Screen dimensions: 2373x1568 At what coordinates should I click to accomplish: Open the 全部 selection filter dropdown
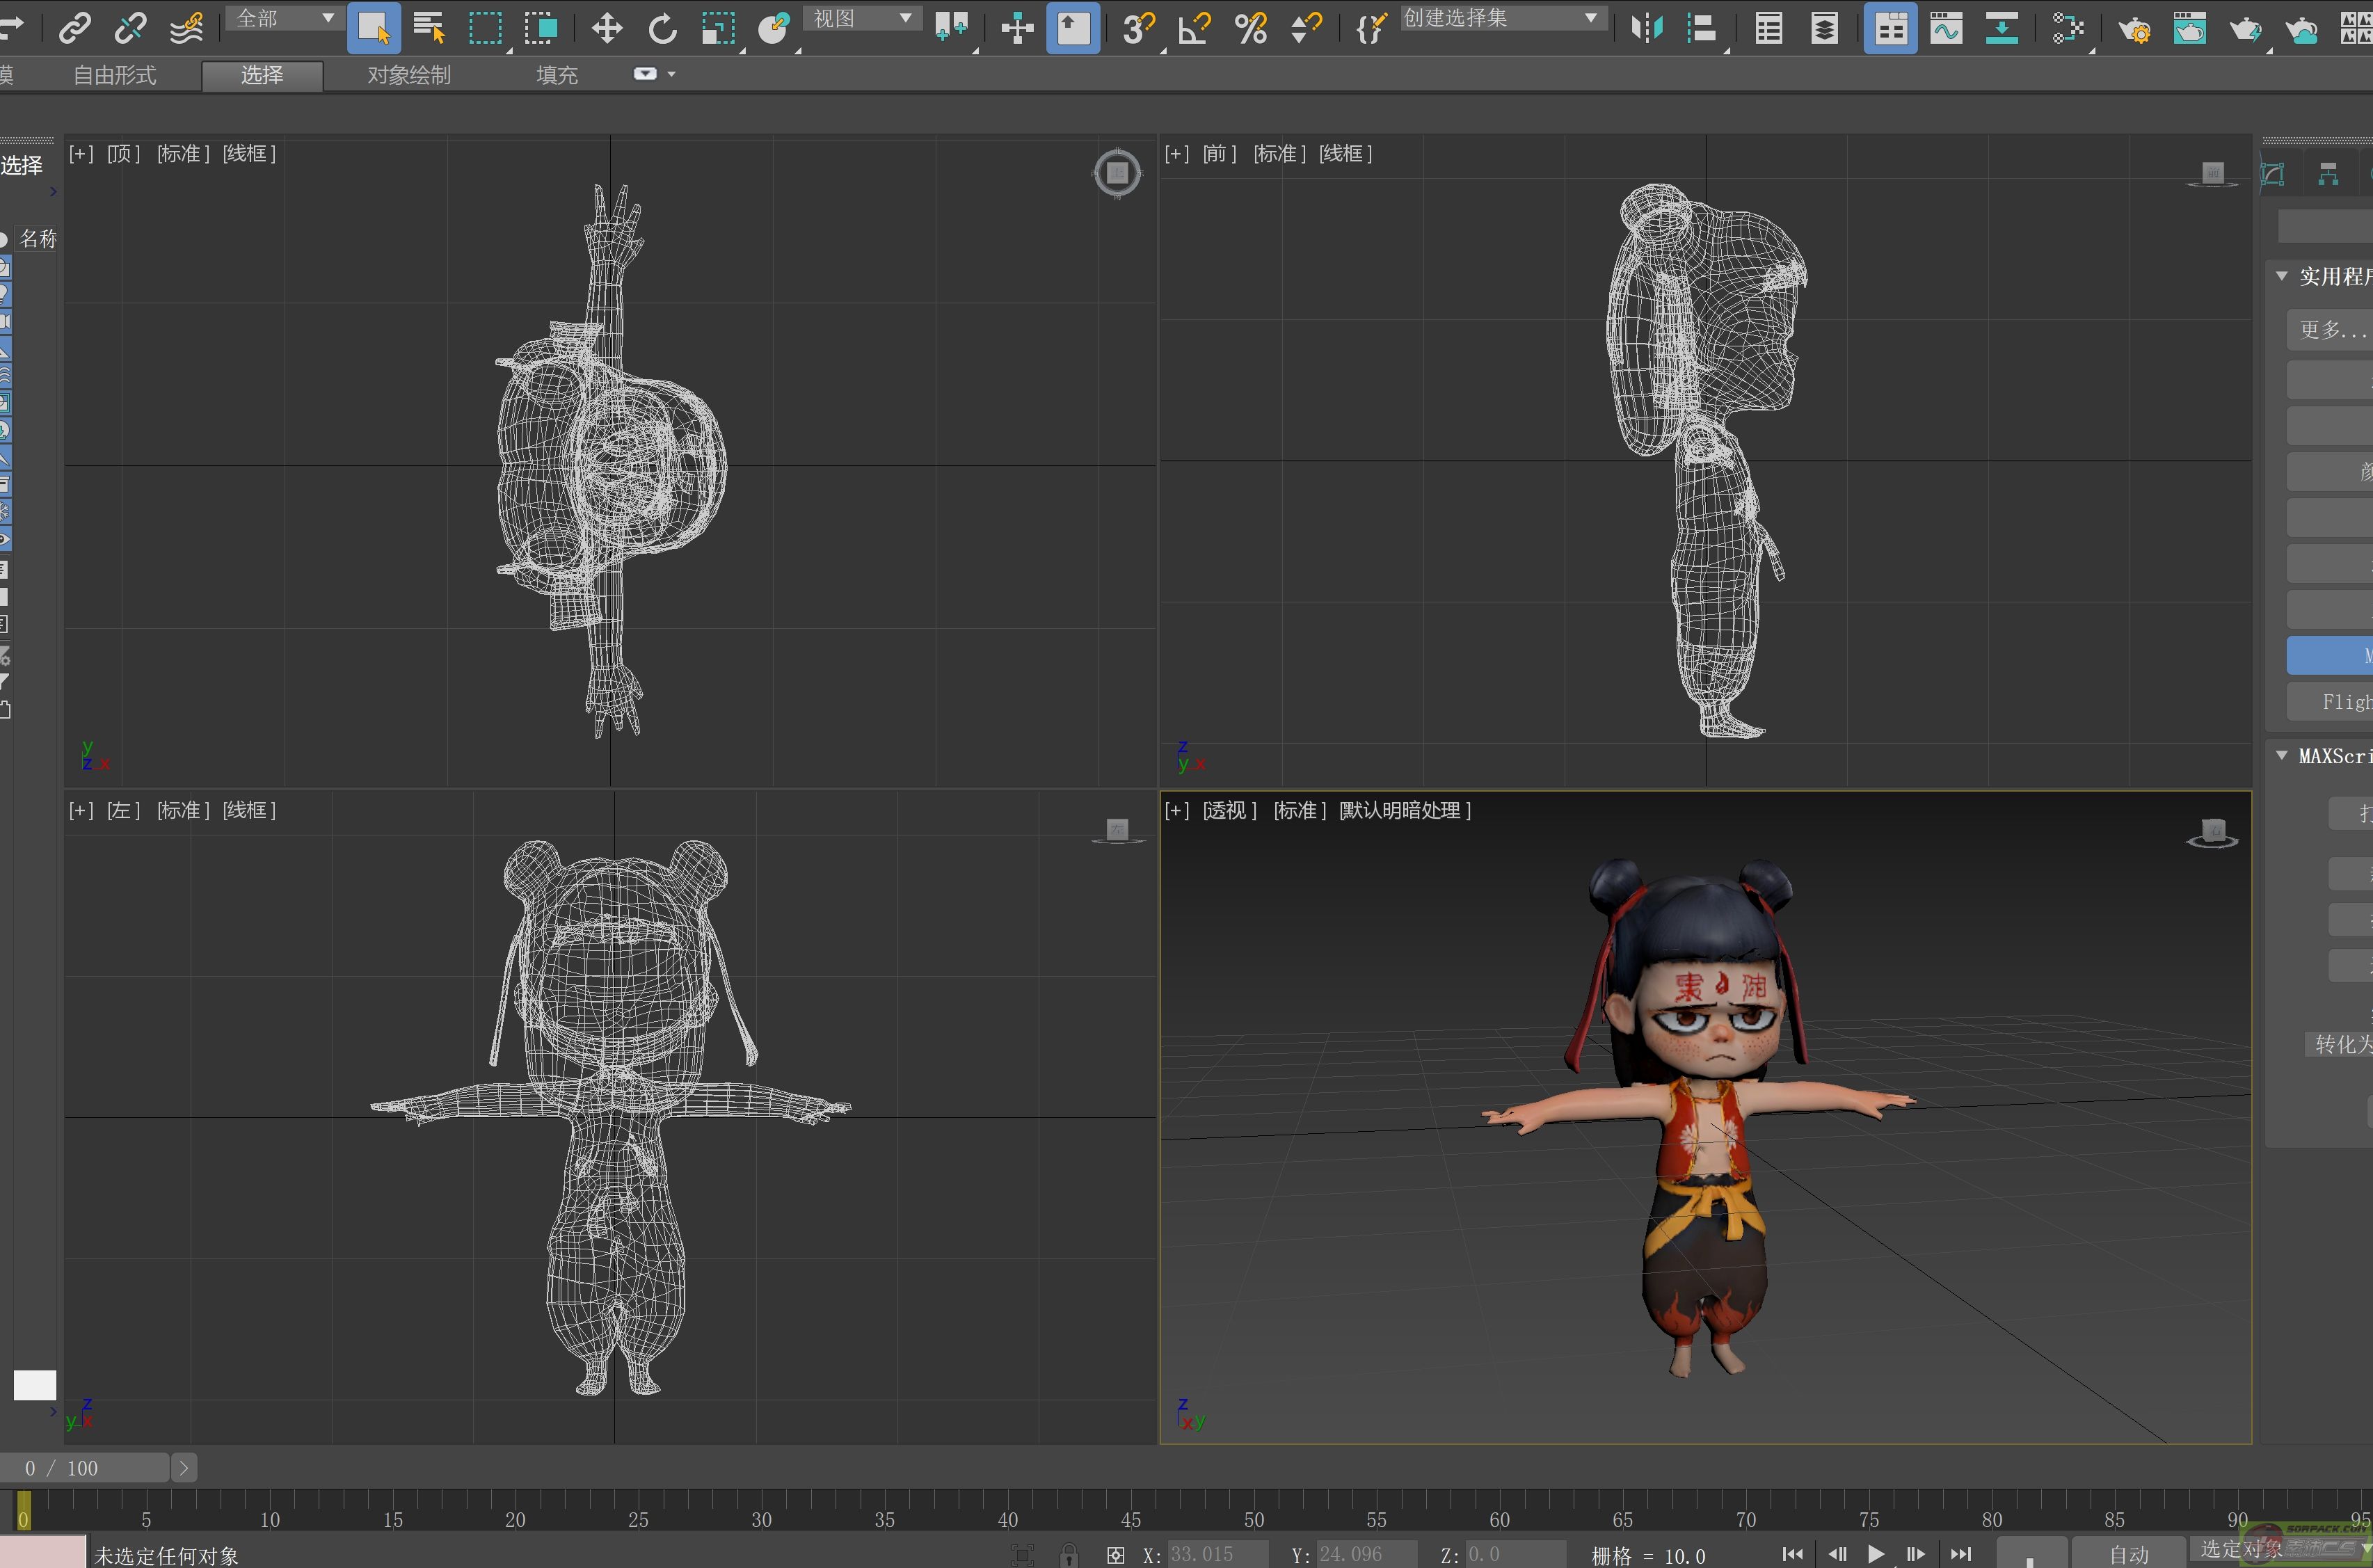[x=285, y=18]
